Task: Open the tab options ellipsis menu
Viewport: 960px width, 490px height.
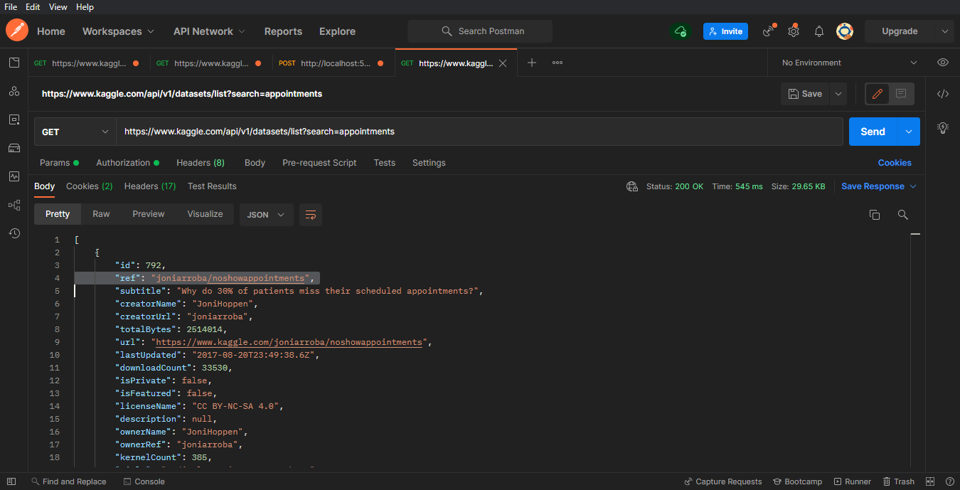Action: pos(558,63)
